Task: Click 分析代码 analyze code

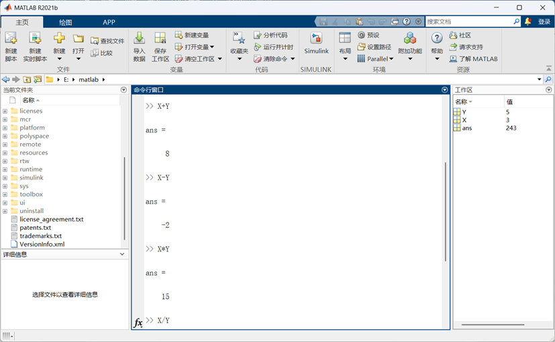Action: 270,35
